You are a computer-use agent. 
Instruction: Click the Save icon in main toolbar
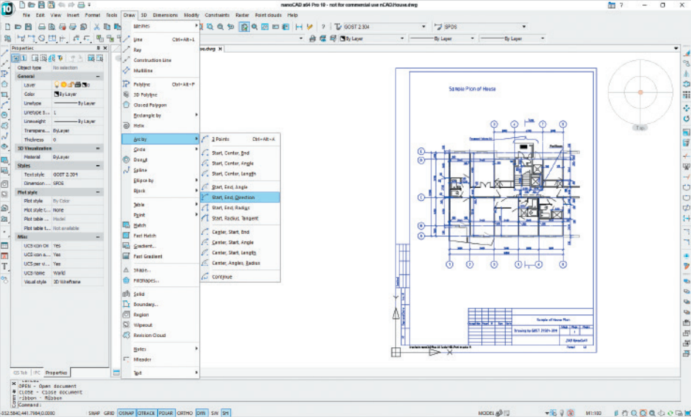28,27
